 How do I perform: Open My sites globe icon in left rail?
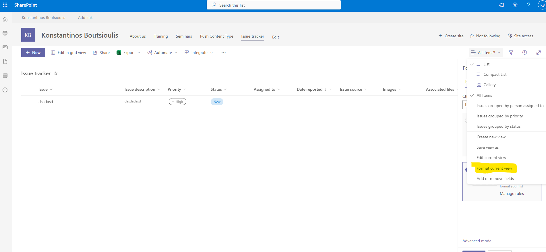[x=5, y=33]
